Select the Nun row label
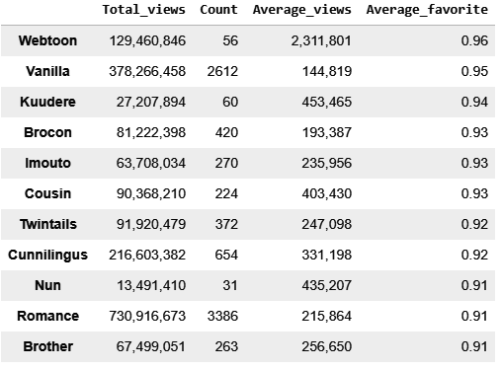 tap(47, 285)
